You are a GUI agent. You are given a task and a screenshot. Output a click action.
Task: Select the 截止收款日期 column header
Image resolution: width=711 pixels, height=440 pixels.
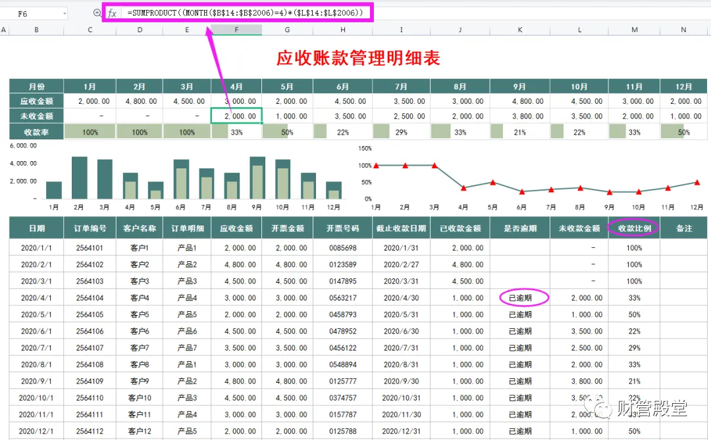point(402,228)
